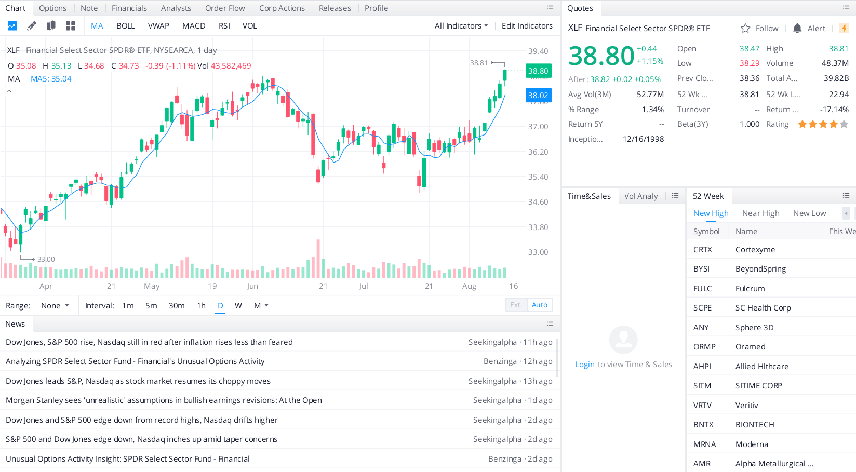Image resolution: width=856 pixels, height=472 pixels.
Task: Click the MA5: 35.04 legend value
Action: pos(51,79)
